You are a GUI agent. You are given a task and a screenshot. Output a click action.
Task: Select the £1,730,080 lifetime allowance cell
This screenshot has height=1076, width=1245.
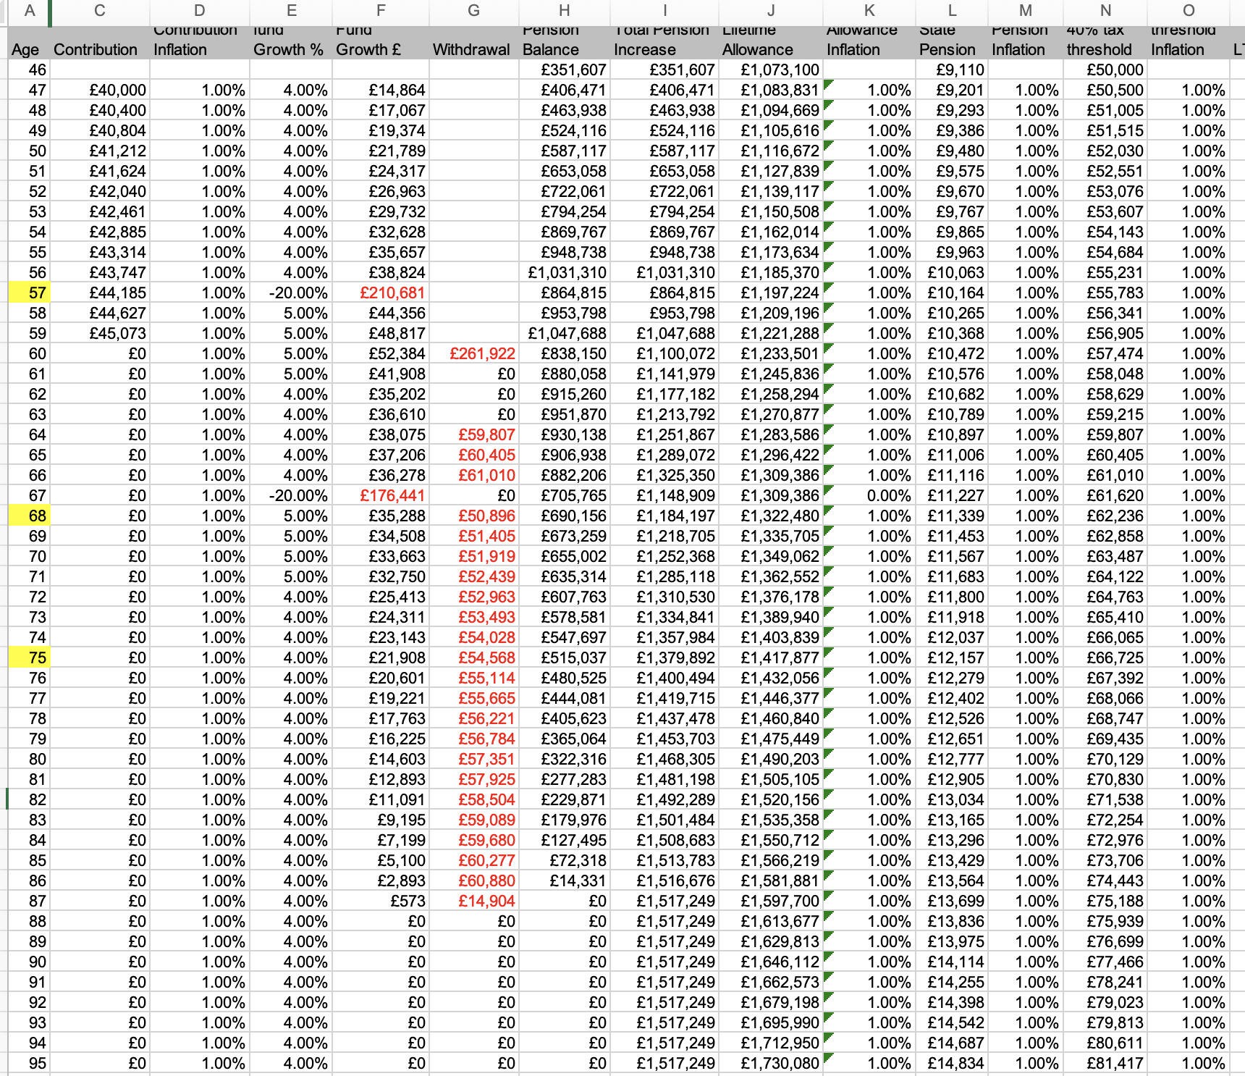(x=770, y=1064)
